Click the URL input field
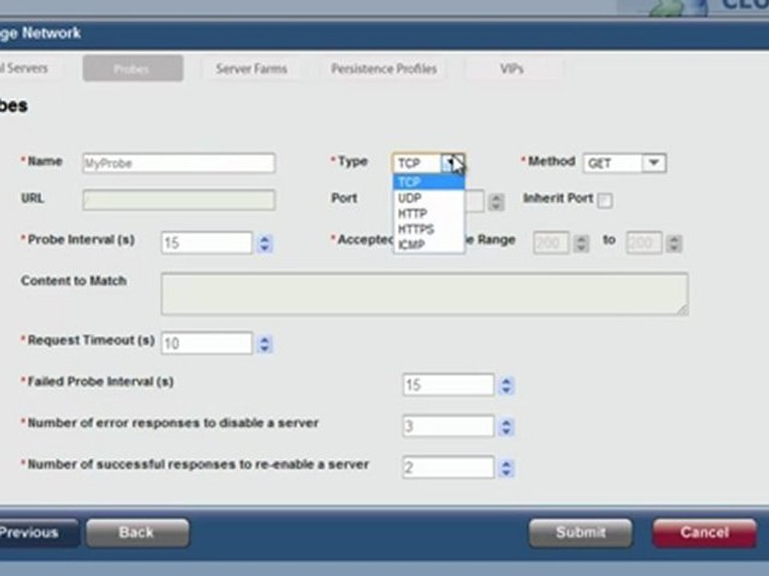The height and width of the screenshot is (576, 769). click(x=179, y=200)
